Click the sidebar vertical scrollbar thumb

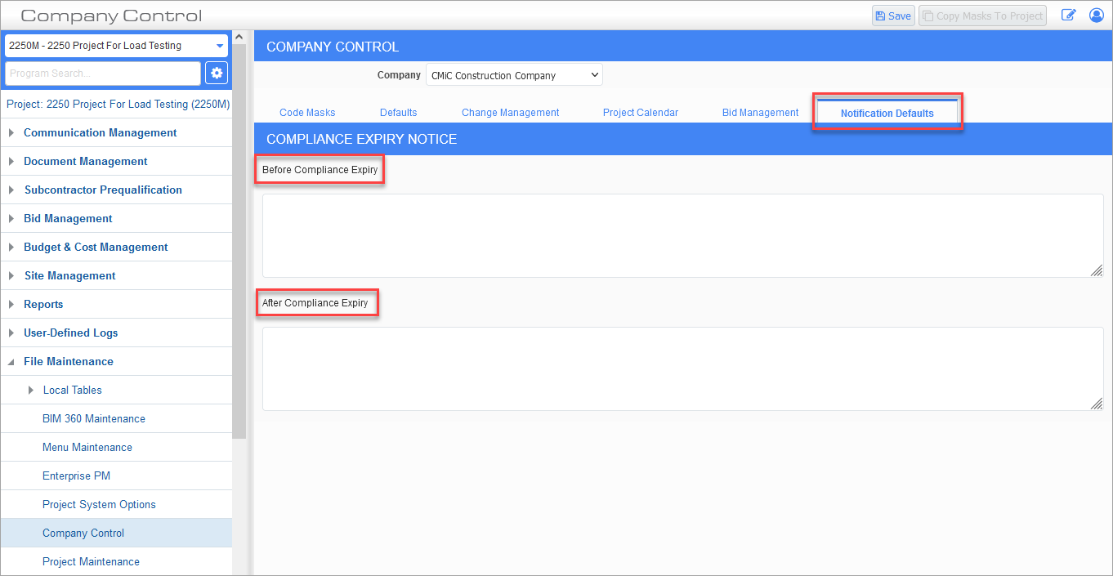pyautogui.click(x=239, y=241)
